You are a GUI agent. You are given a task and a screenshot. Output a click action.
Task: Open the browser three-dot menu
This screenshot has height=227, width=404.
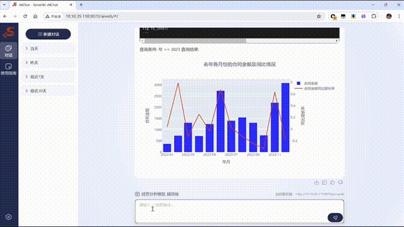[399, 16]
